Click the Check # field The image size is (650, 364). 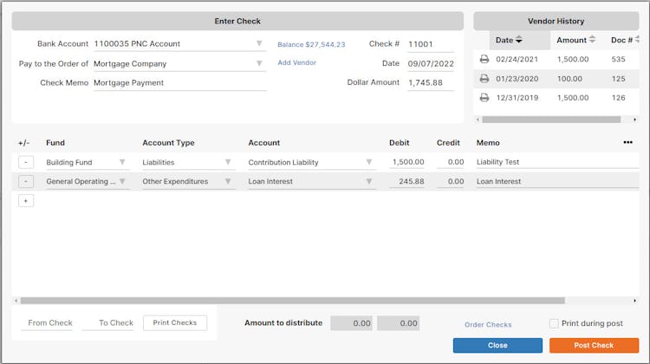(431, 44)
